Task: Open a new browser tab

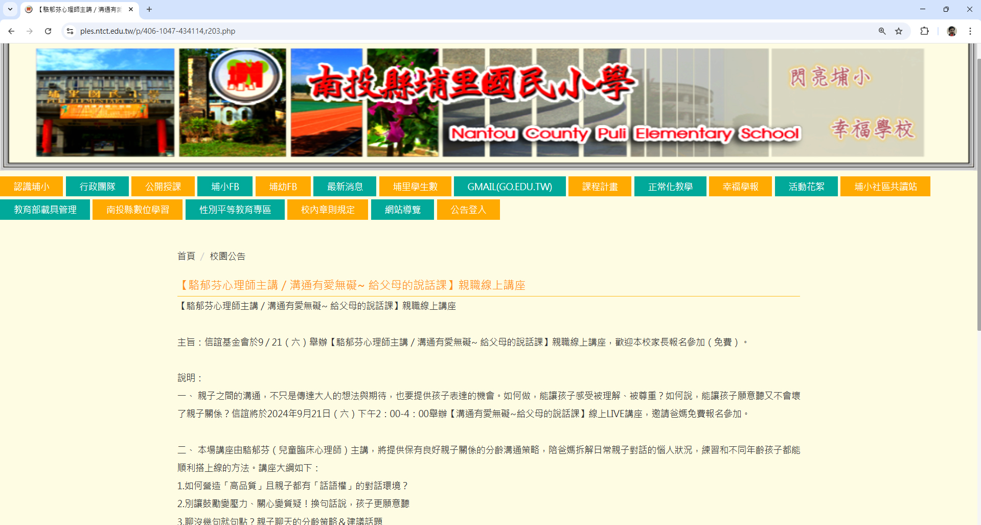Action: pos(149,9)
